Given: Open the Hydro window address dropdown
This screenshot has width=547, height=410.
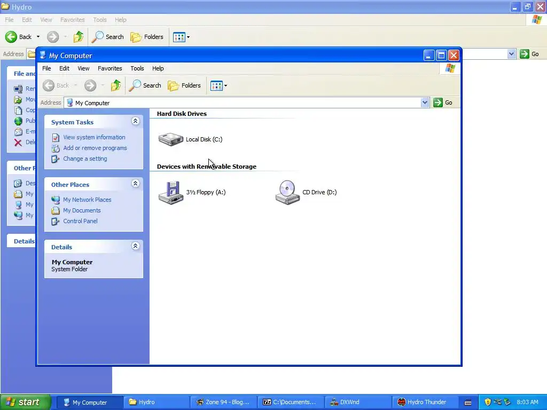Looking at the screenshot, I should 511,54.
